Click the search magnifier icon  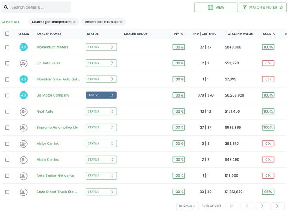coord(6,7)
